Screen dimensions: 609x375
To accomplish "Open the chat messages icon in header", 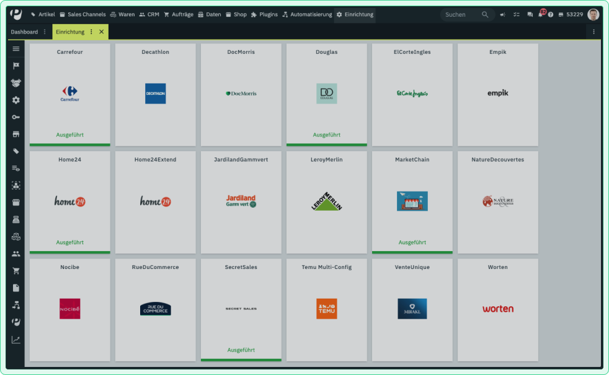I will click(530, 15).
